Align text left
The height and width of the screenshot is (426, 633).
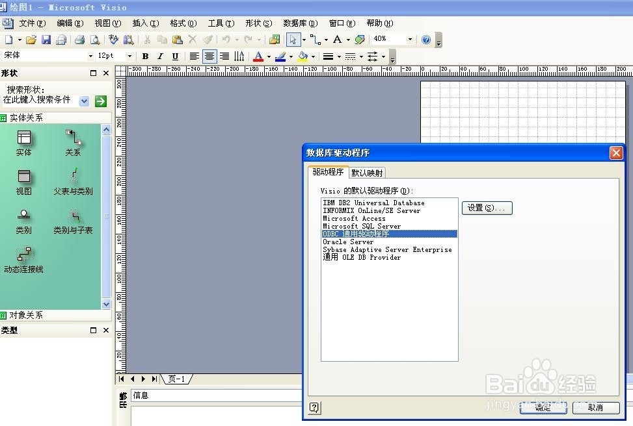(194, 56)
